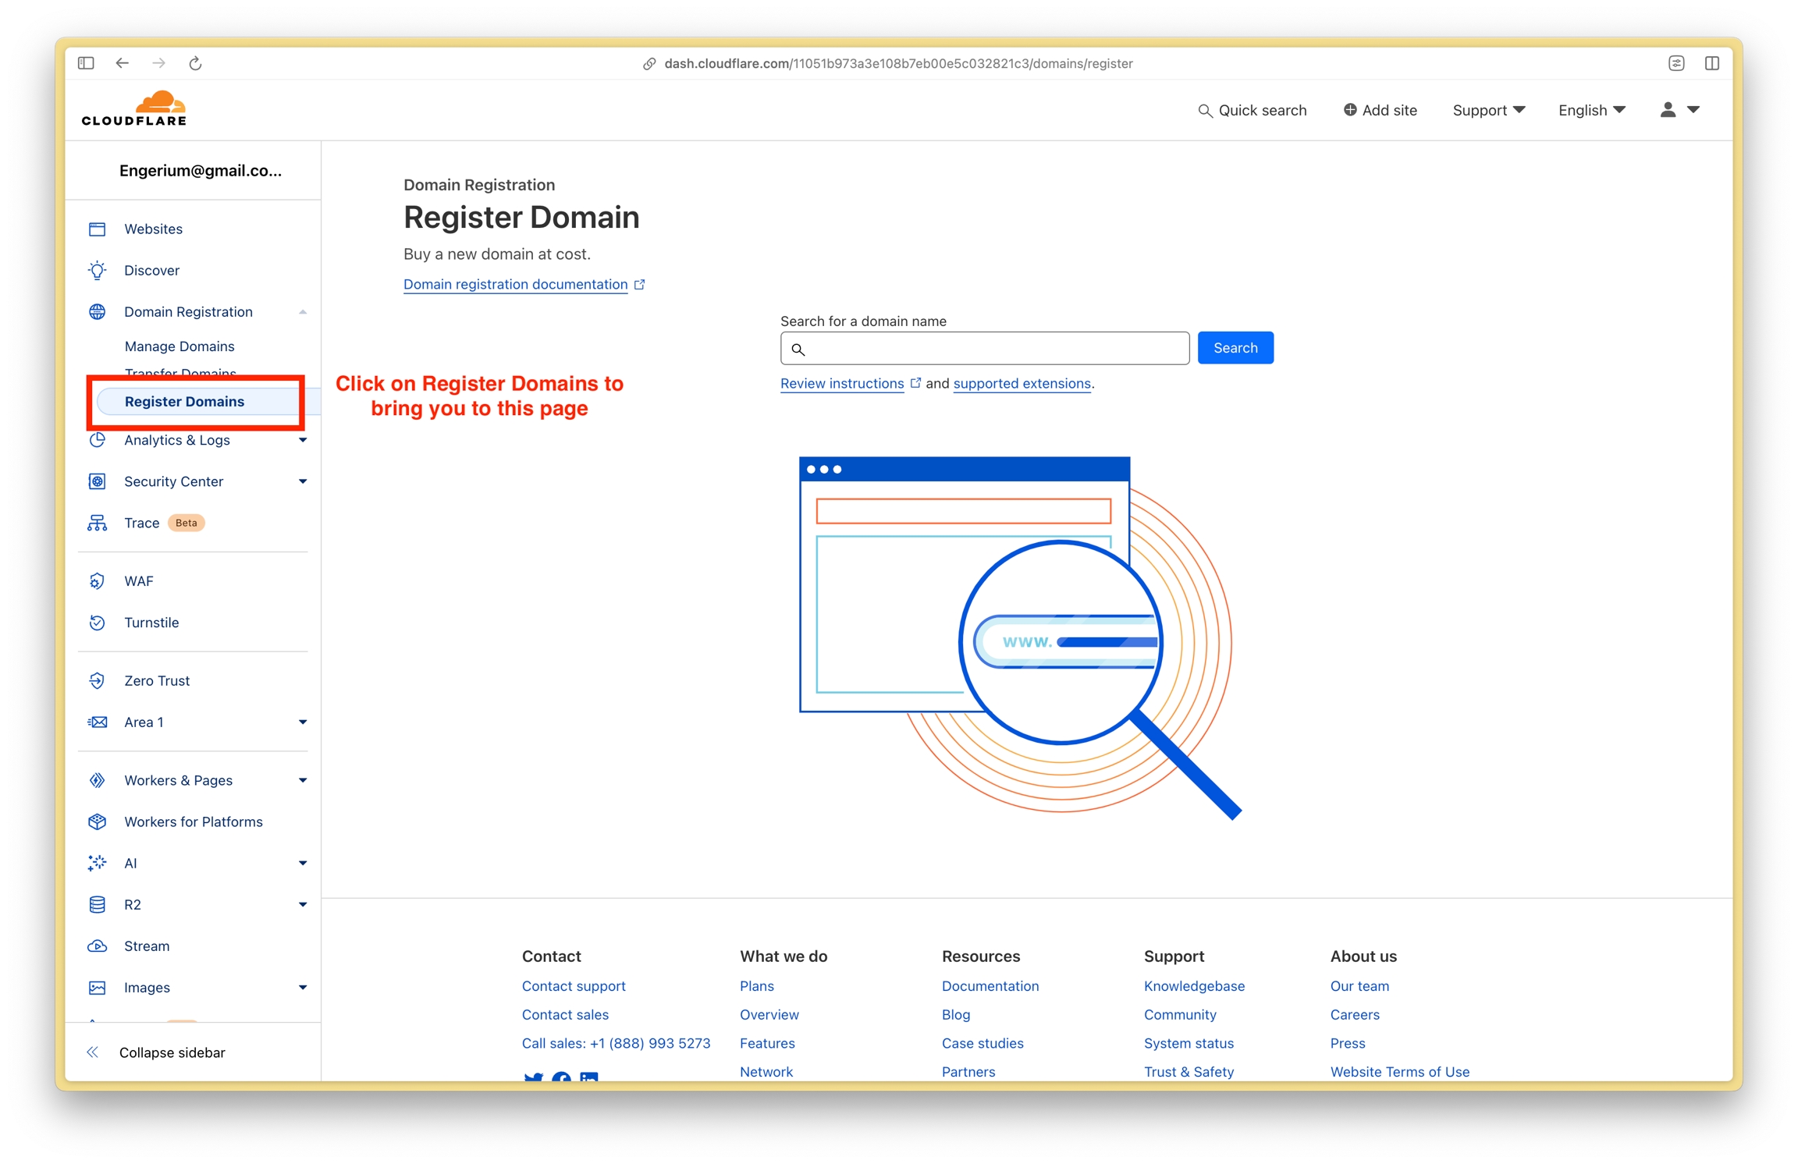Click the browser back arrow

pos(123,63)
